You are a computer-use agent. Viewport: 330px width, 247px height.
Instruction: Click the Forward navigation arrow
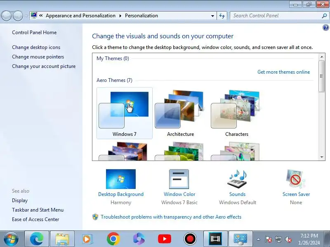[x=18, y=16]
